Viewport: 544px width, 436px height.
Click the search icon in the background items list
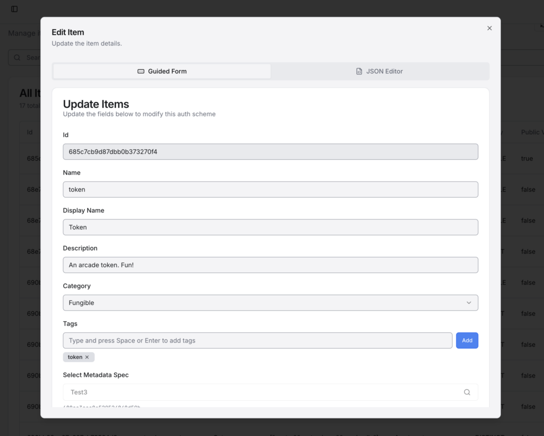[18, 57]
